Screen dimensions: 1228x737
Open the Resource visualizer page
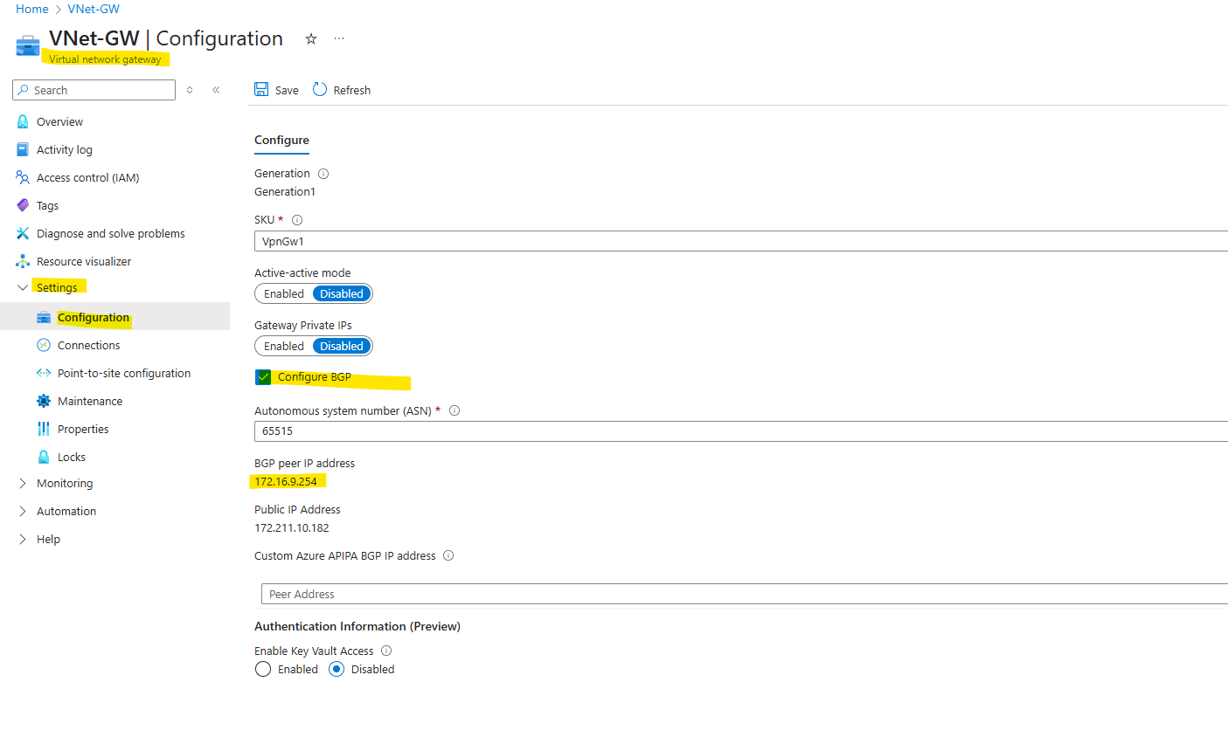(x=84, y=261)
